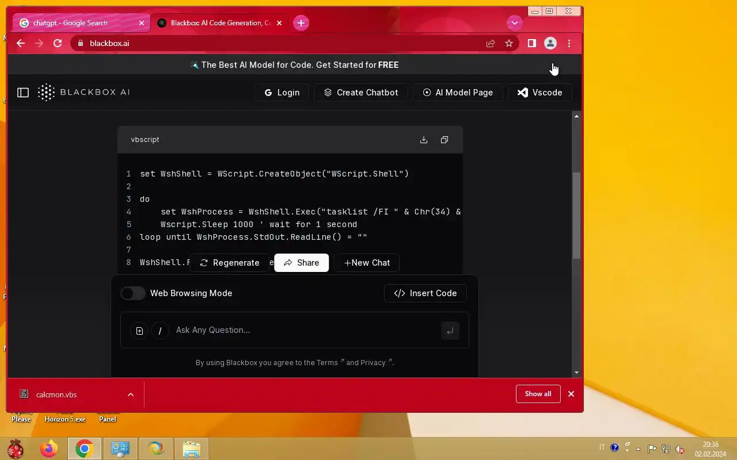The height and width of the screenshot is (460, 737).
Task: Expand calcmon.vbs download options chevron
Action: click(x=131, y=394)
